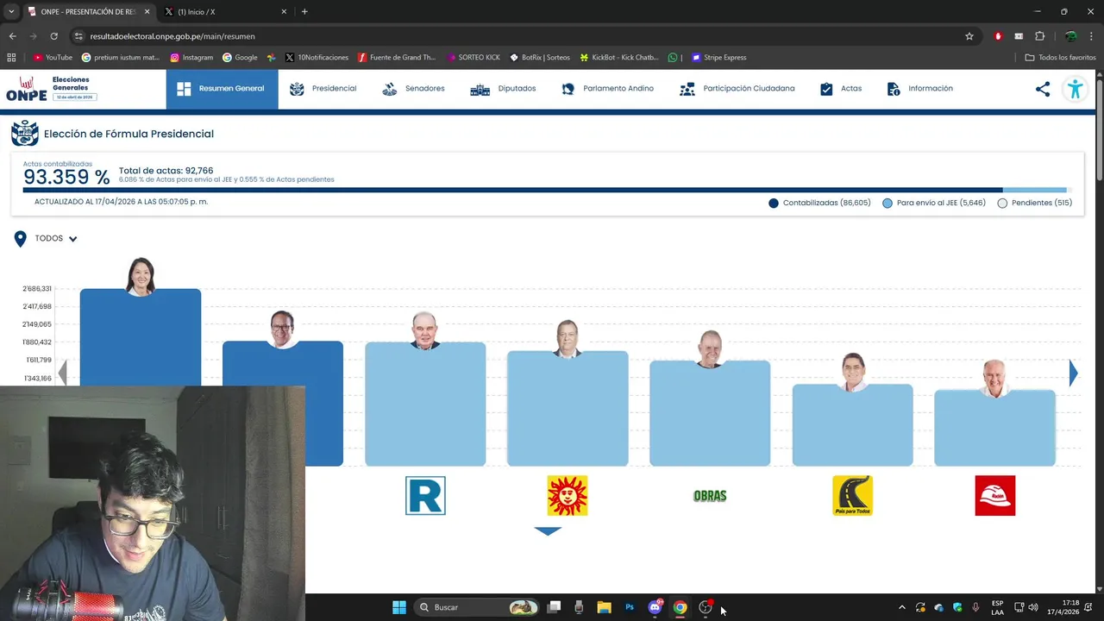Open the apps grid in the bookmarks bar
The height and width of the screenshot is (621, 1104).
[11, 58]
